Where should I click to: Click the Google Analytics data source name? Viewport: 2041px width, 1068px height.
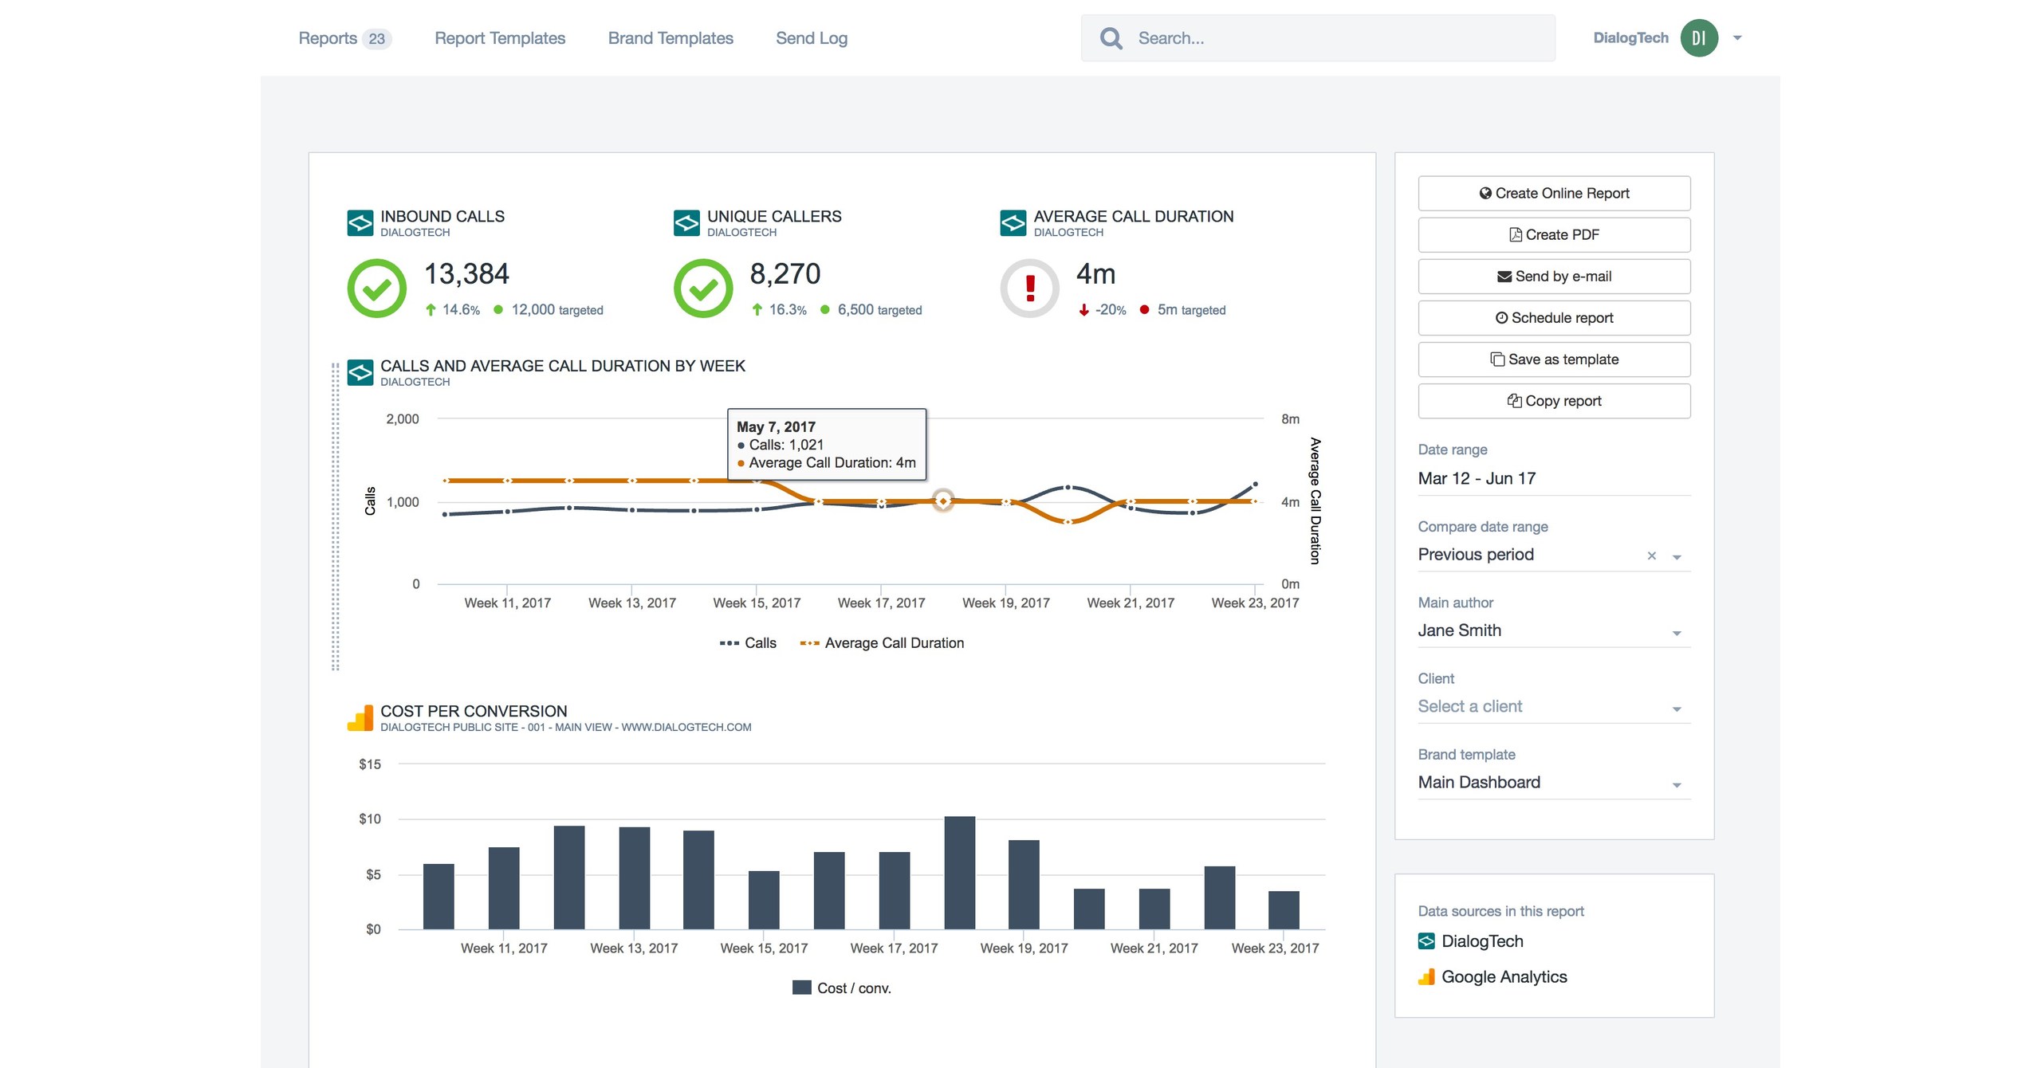click(x=1504, y=976)
